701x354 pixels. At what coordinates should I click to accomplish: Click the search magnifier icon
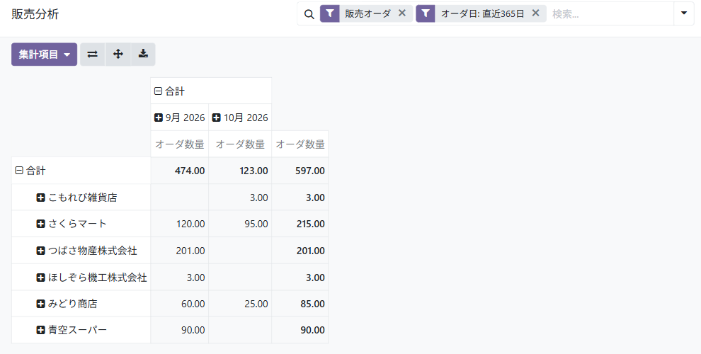click(x=309, y=14)
